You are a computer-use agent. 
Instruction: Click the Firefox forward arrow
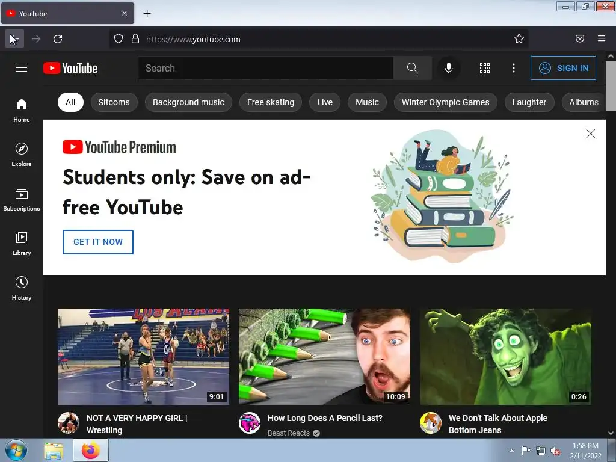click(x=36, y=39)
